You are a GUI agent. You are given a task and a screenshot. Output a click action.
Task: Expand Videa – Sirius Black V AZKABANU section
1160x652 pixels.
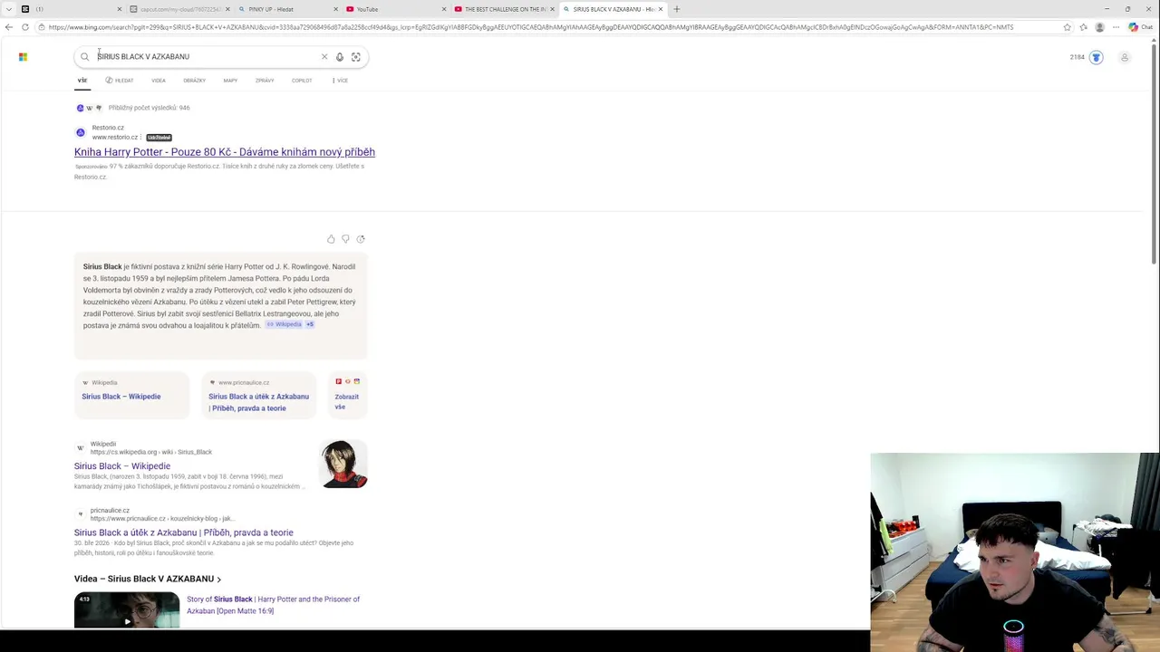pyautogui.click(x=148, y=579)
